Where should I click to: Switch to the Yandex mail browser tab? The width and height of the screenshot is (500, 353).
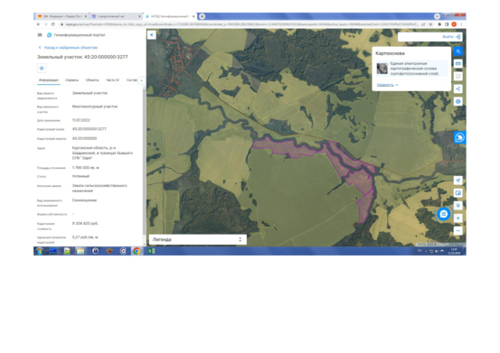61,16
